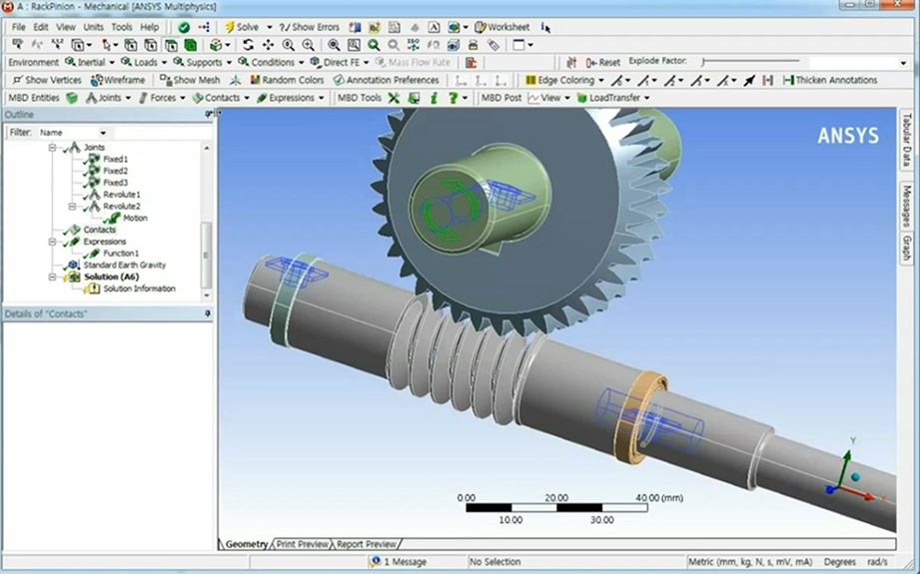
Task: Toggle Thicken Annotations
Action: click(x=830, y=80)
